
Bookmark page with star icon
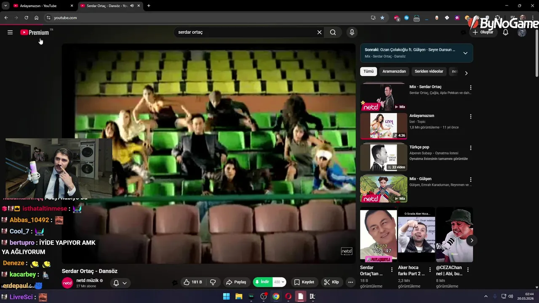[382, 18]
